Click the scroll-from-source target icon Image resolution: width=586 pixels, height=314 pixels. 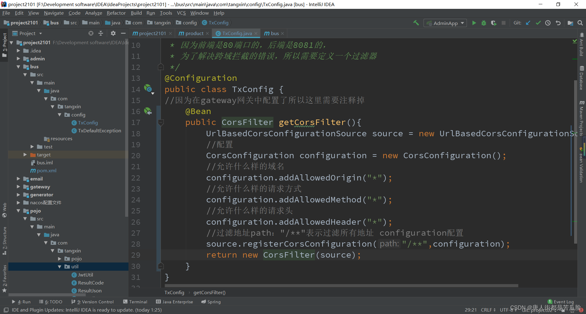pyautogui.click(x=91, y=33)
